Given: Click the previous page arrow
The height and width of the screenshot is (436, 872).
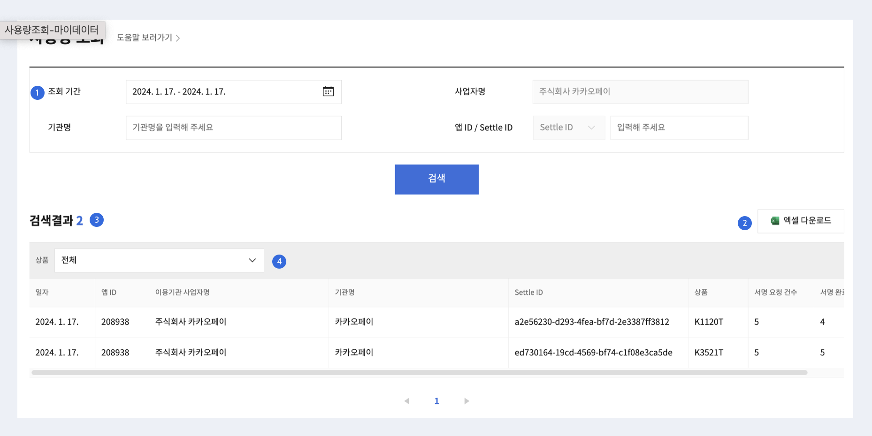Looking at the screenshot, I should (407, 401).
